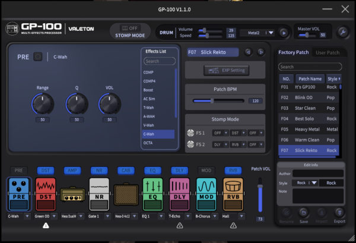
Task: Adjust the VOL knob
Action: coord(109,103)
